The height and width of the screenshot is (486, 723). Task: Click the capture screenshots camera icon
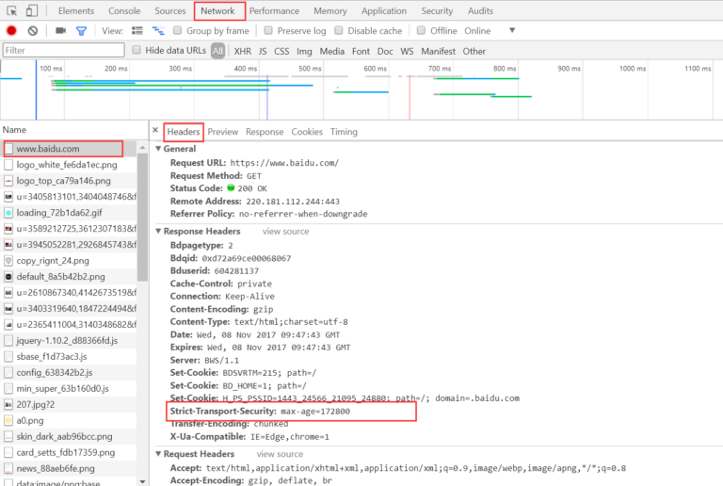pyautogui.click(x=61, y=30)
